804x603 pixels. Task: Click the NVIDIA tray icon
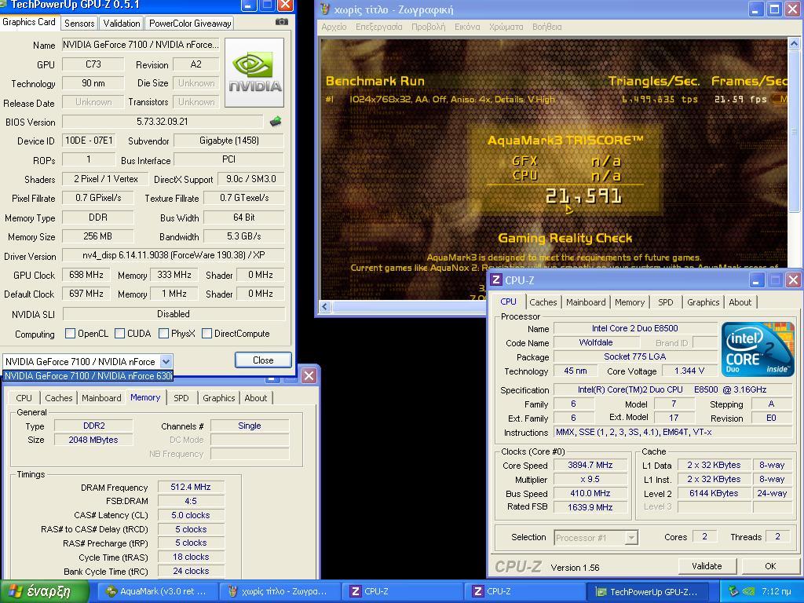point(748,591)
